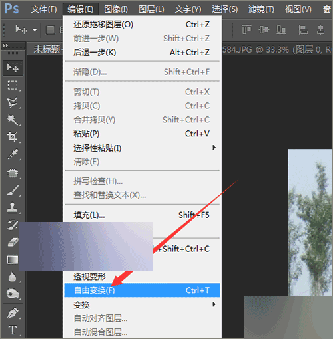The image size is (333, 339).
Task: Select the Polygonal Lasso tool
Action: click(13, 102)
